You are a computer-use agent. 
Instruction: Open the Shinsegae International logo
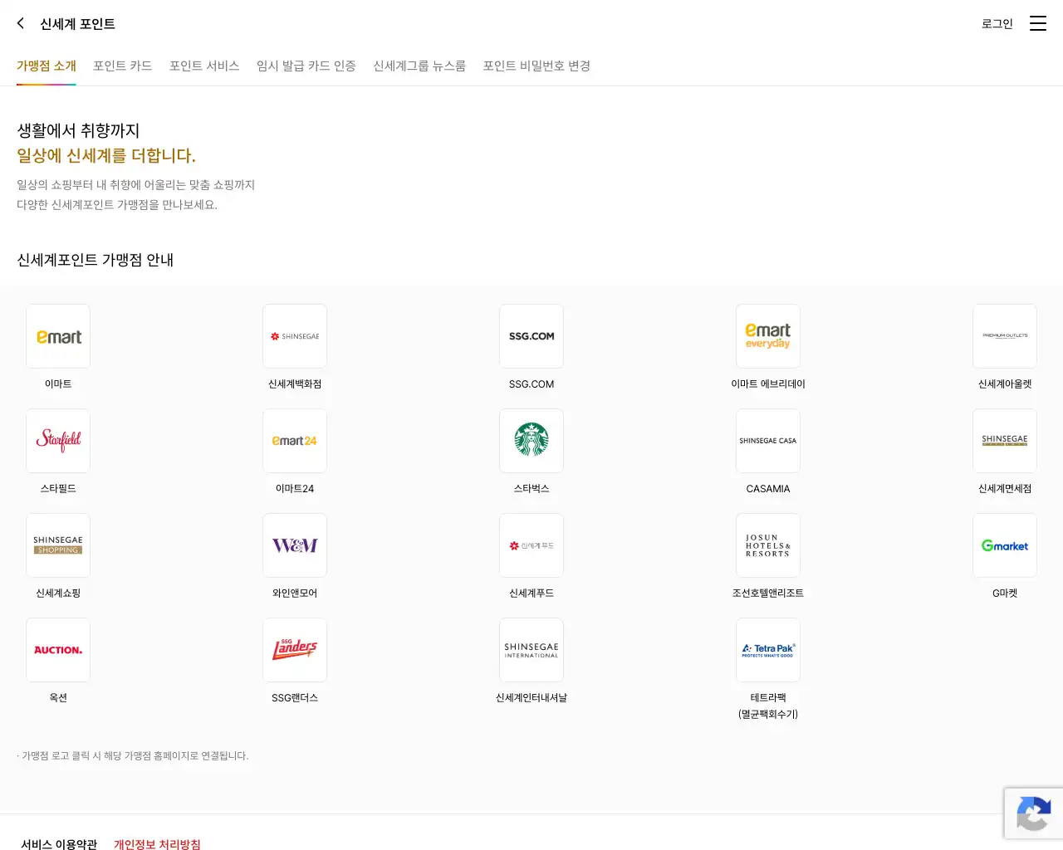click(x=531, y=650)
